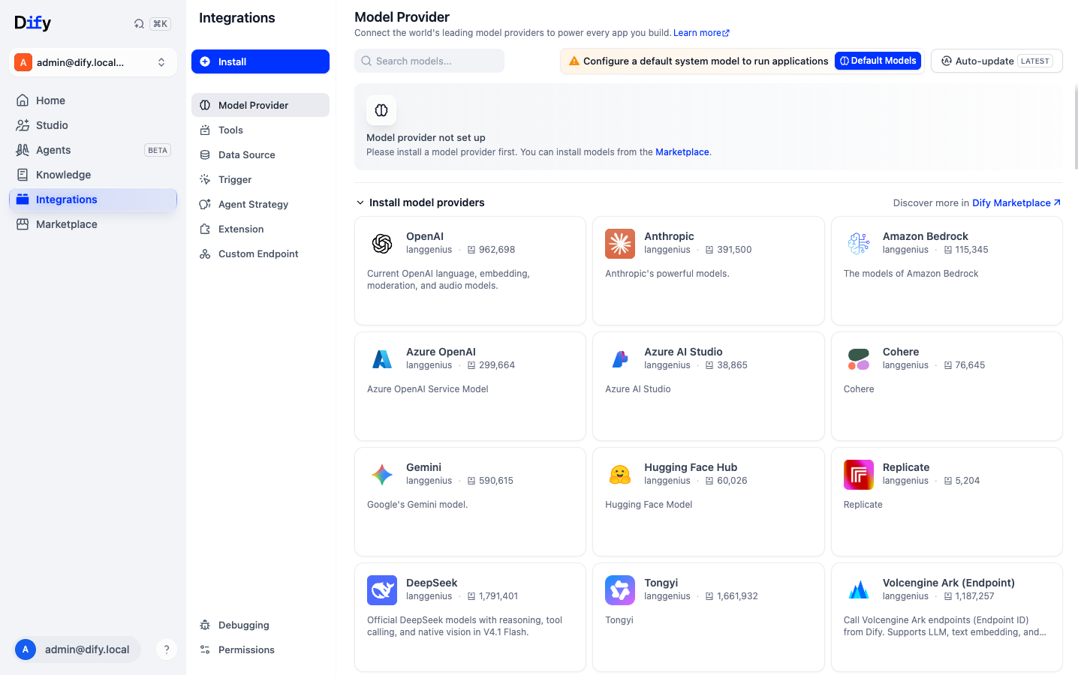Open the Extension section
This screenshot has height=675, width=1081.
260,229
